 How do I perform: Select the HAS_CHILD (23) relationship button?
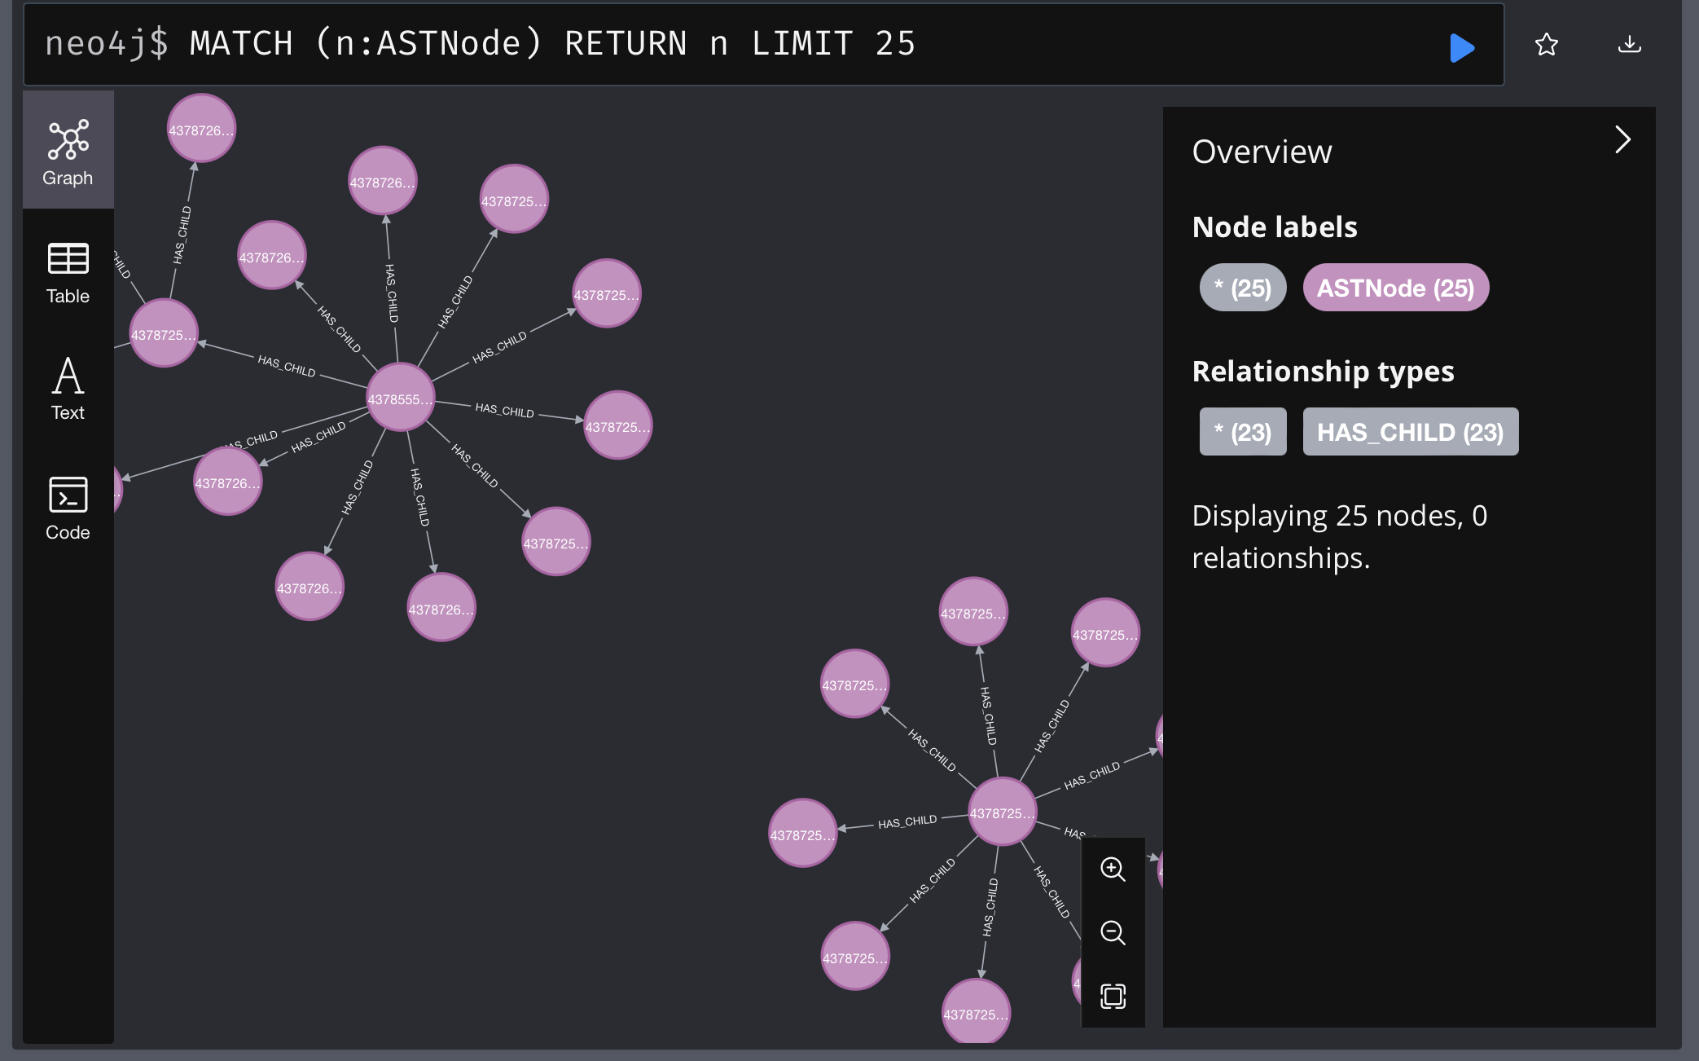(1410, 430)
